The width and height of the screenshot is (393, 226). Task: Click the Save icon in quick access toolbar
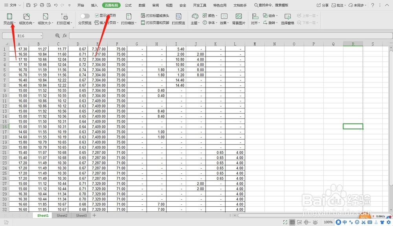(28, 5)
